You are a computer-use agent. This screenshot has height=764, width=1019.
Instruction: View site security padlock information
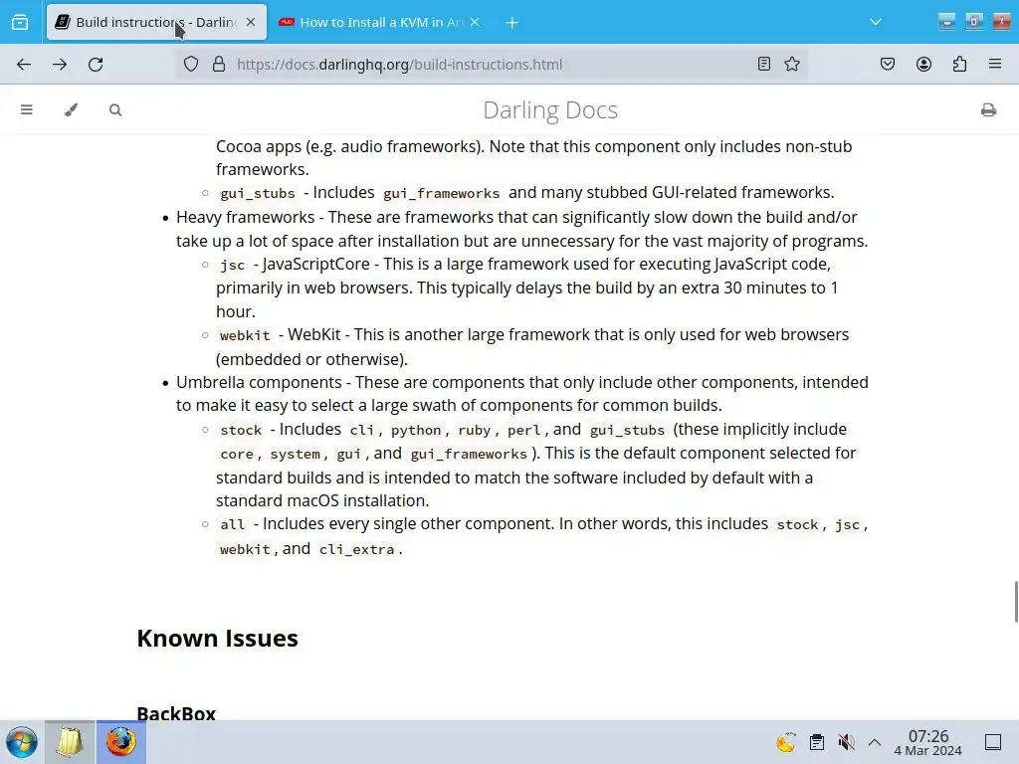[219, 65]
